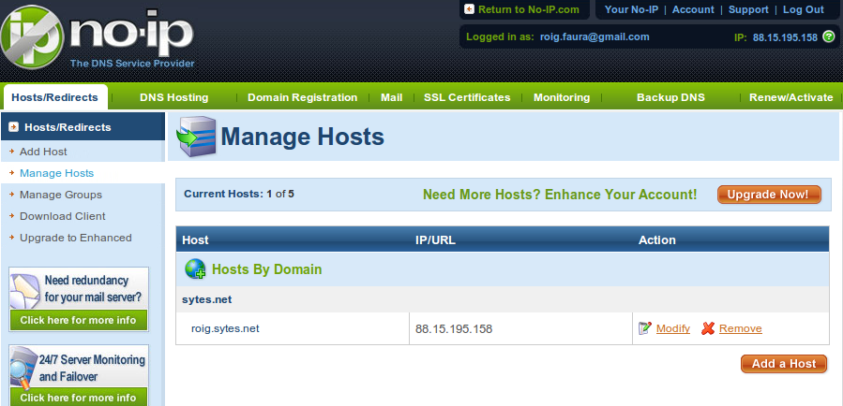Image resolution: width=843 pixels, height=406 pixels.
Task: Open the SSL Certificates tab
Action: click(467, 97)
